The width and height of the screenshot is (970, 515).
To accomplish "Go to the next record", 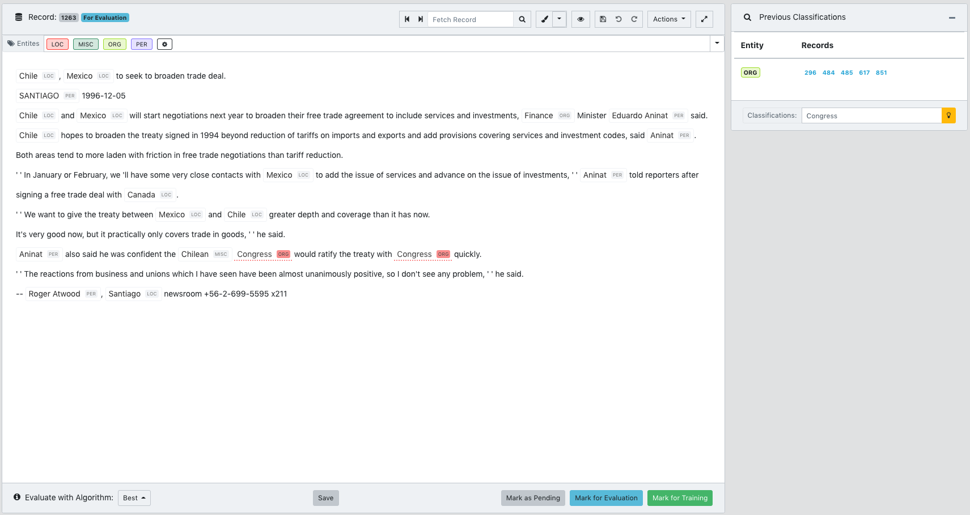I will (421, 19).
